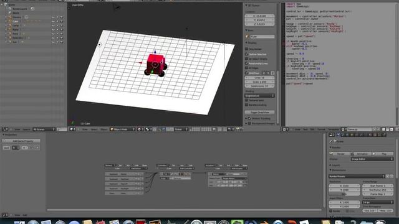
Task: Click the Add Game Property button
Action: 21,141
